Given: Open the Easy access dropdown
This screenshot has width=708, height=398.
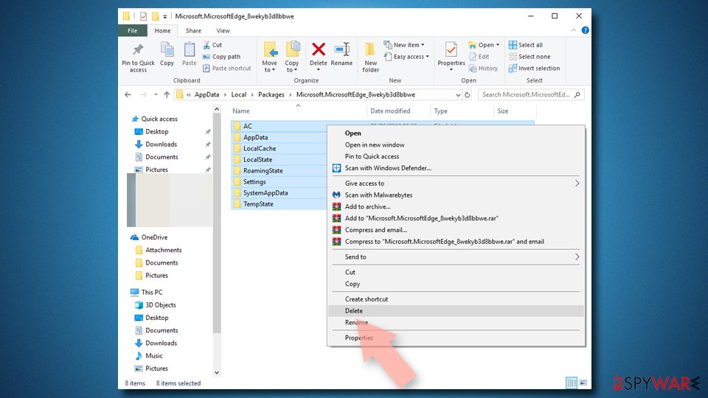Looking at the screenshot, I should pyautogui.click(x=406, y=57).
